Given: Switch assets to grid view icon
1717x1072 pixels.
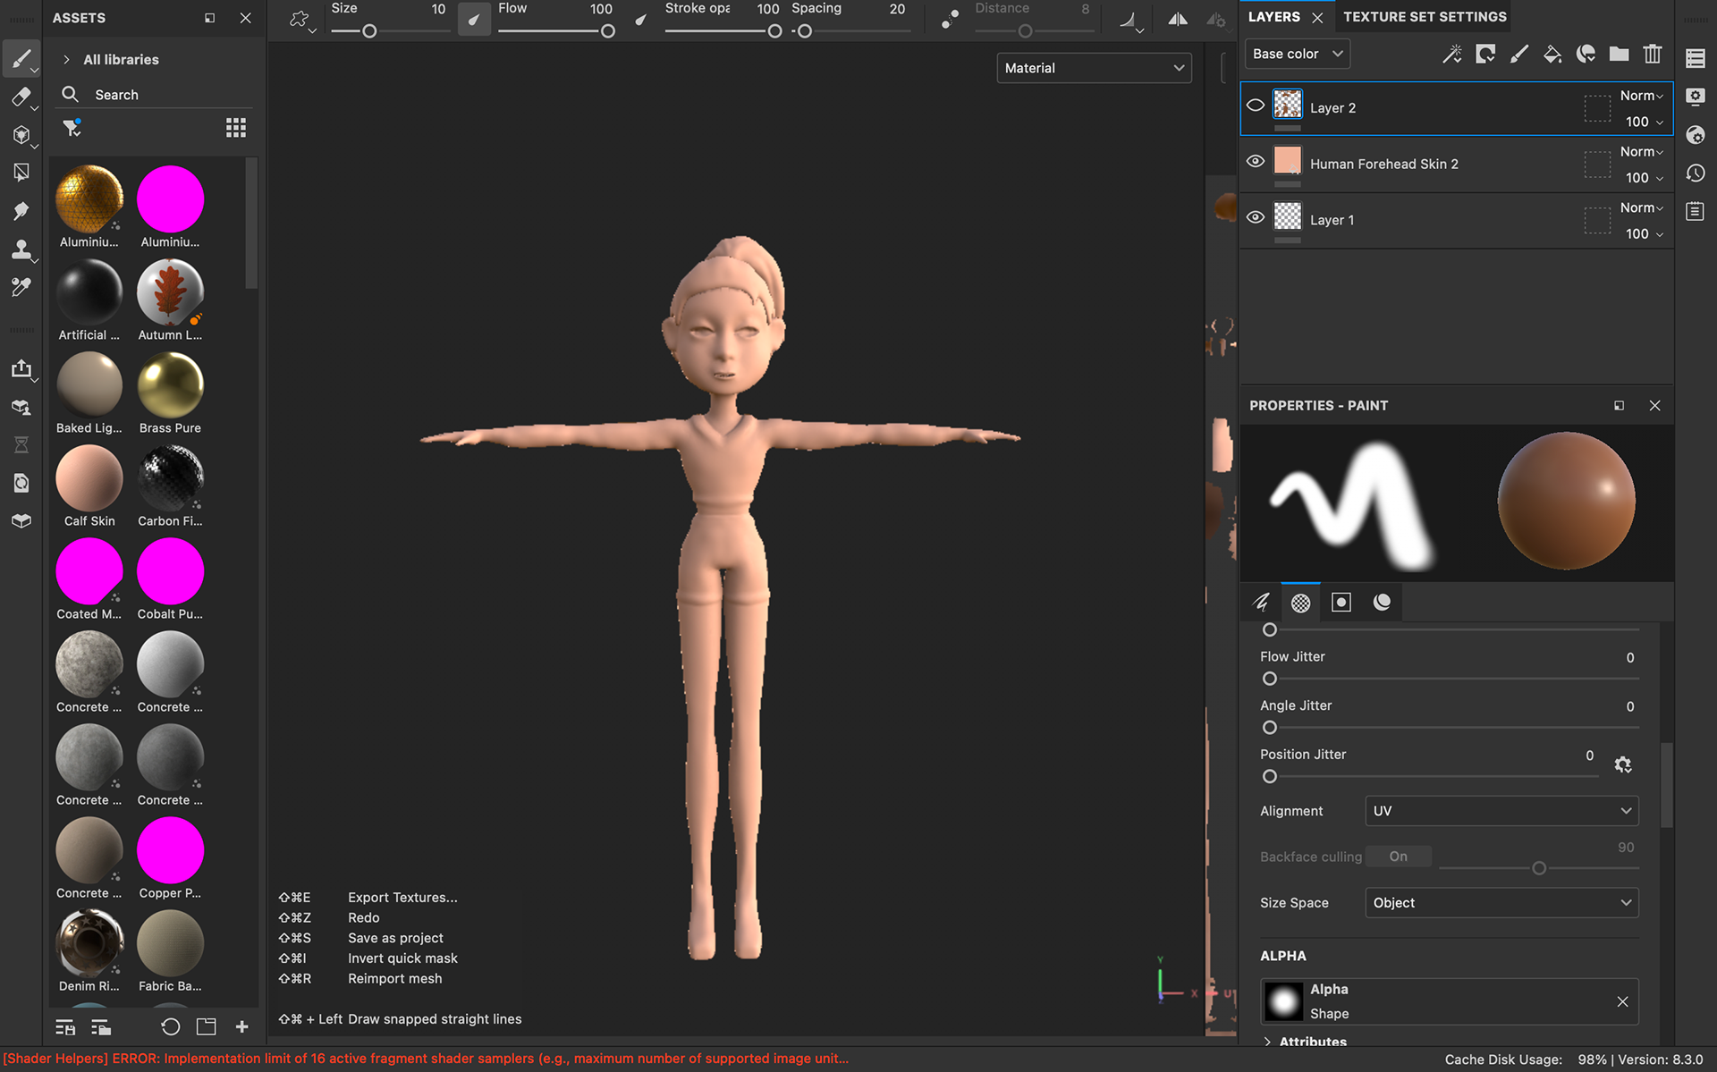Looking at the screenshot, I should pyautogui.click(x=236, y=129).
